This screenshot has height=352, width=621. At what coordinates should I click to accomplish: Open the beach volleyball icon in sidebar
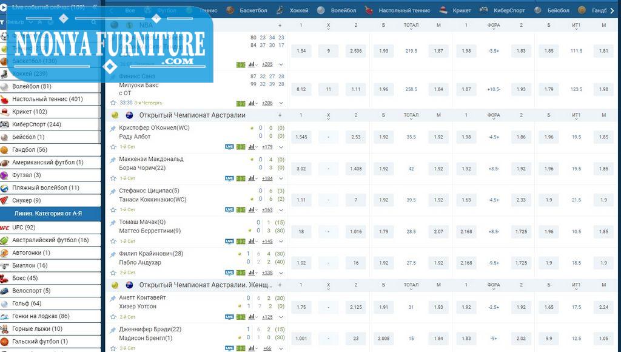pyautogui.click(x=4, y=188)
